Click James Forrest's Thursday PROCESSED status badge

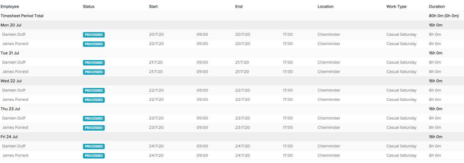(x=94, y=128)
